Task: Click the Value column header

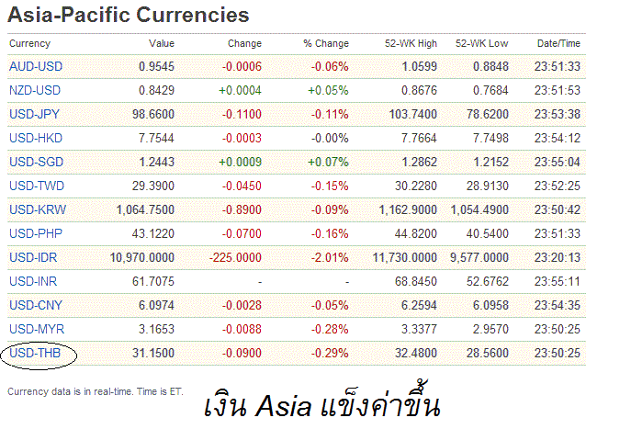Action: pyautogui.click(x=161, y=43)
